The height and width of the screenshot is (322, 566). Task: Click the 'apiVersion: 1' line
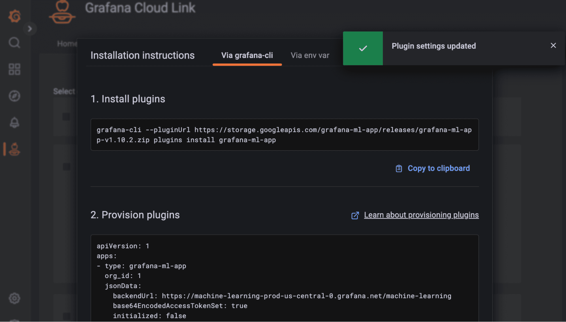point(123,246)
